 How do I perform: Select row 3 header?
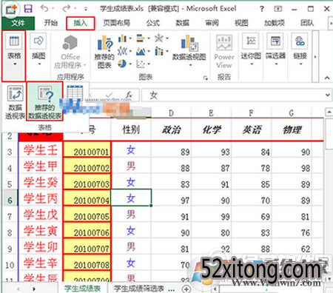coord(10,152)
